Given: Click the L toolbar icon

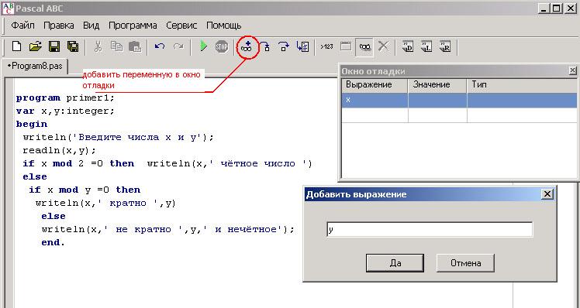Looking at the screenshot, I should point(426,47).
